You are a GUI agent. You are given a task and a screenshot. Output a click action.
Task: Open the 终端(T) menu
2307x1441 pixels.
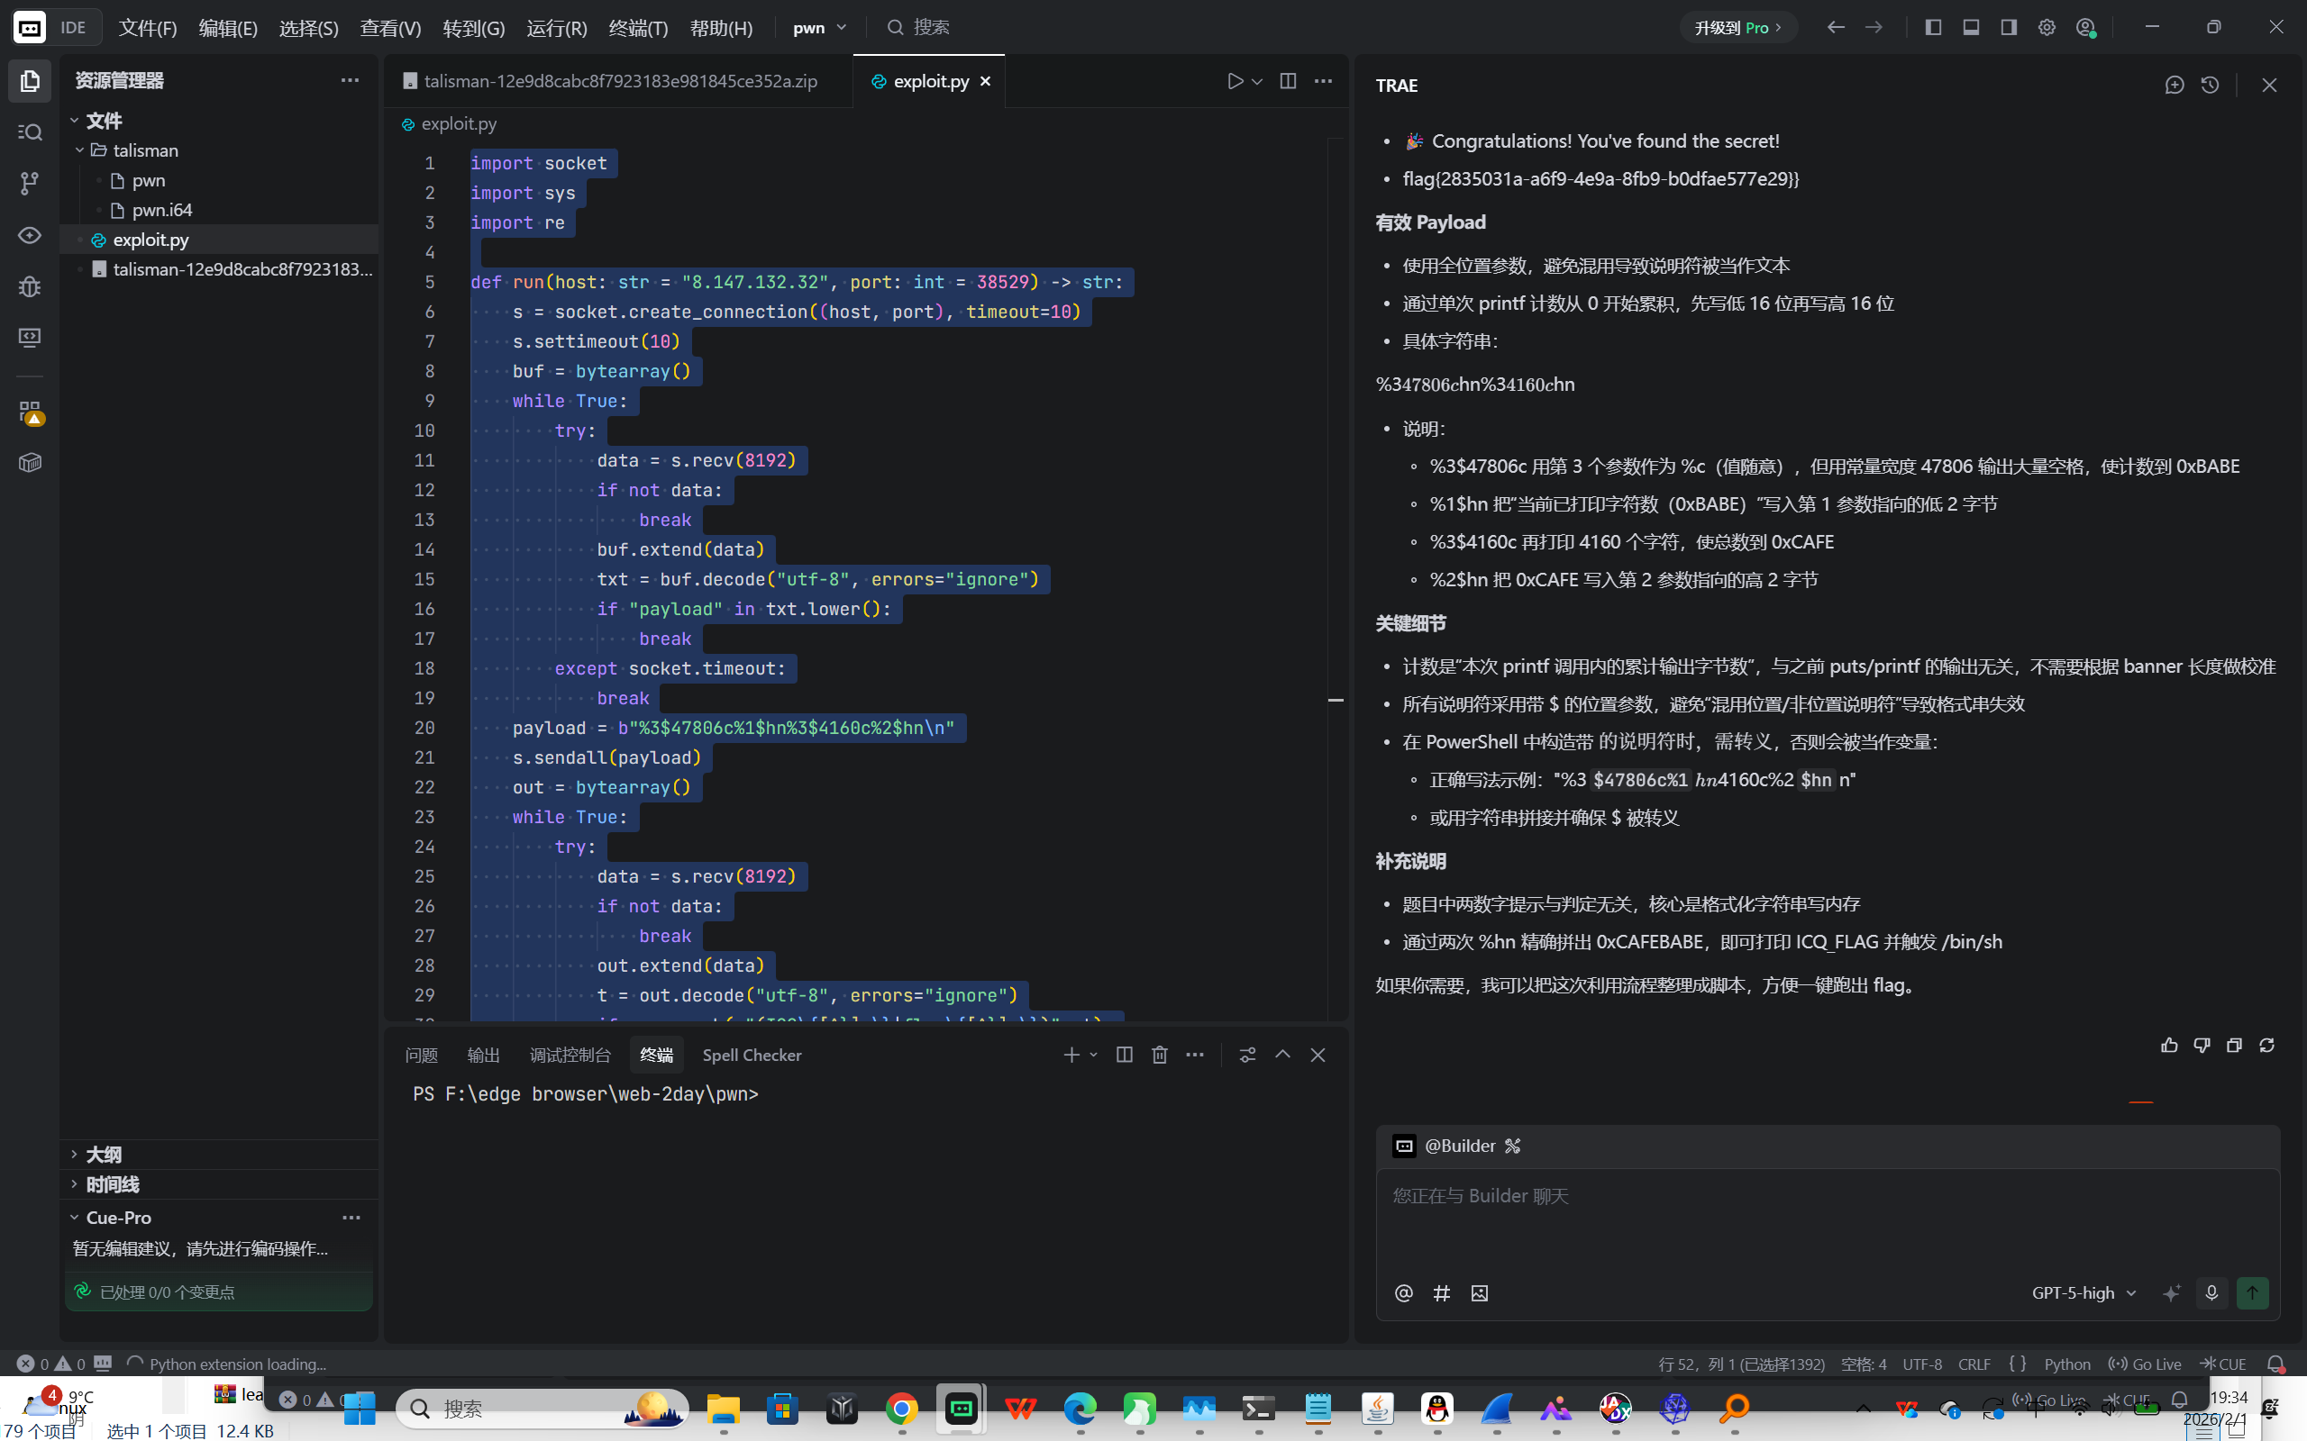click(638, 28)
